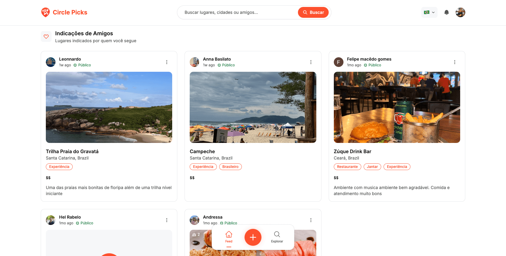
Task: Click the Ceará, Brazil location text
Action: click(x=346, y=158)
